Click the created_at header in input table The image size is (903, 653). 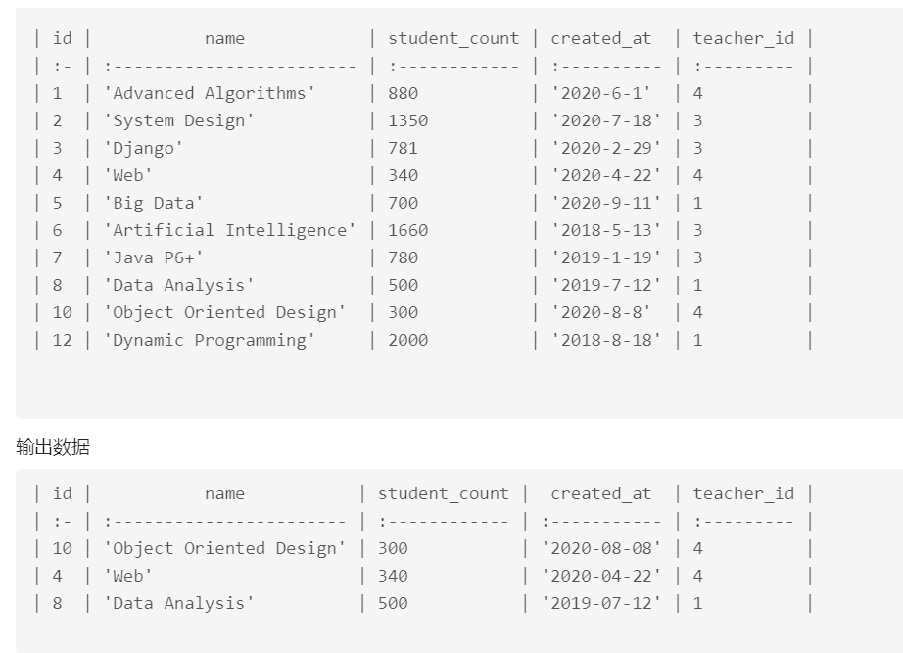coord(600,38)
